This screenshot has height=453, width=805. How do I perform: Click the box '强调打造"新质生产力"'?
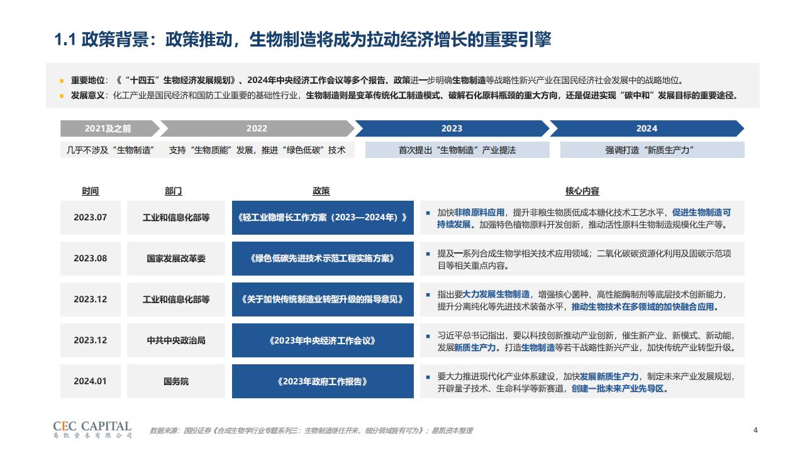pos(652,150)
